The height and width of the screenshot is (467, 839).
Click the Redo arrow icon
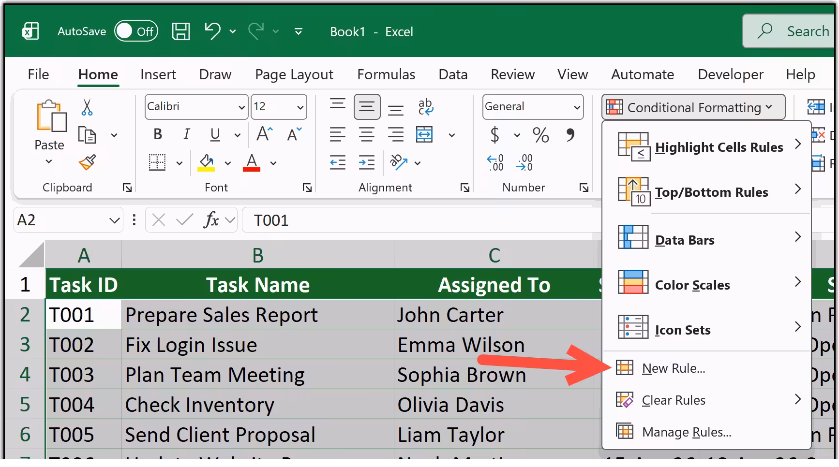coord(256,31)
